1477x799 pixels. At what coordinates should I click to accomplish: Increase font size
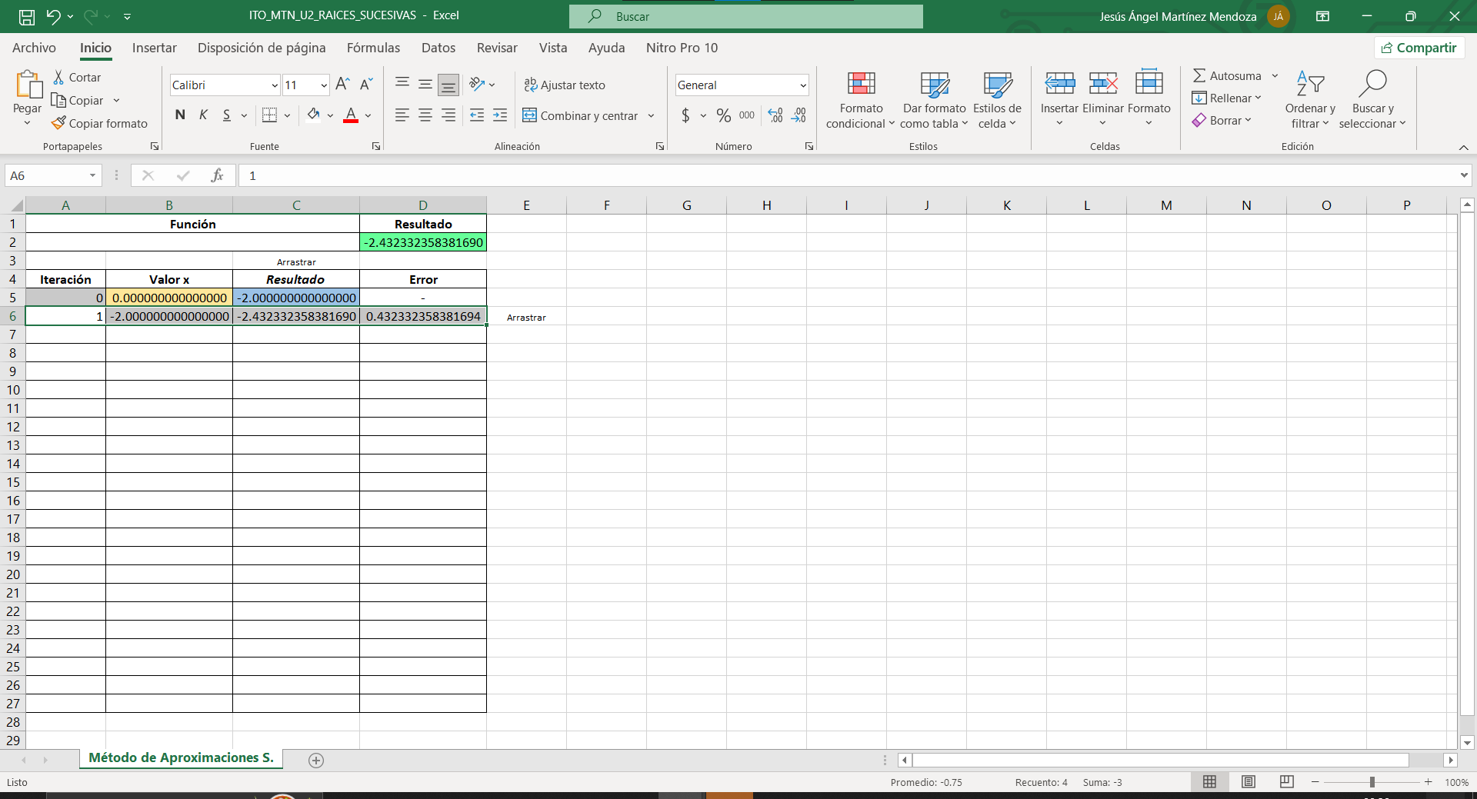(343, 85)
